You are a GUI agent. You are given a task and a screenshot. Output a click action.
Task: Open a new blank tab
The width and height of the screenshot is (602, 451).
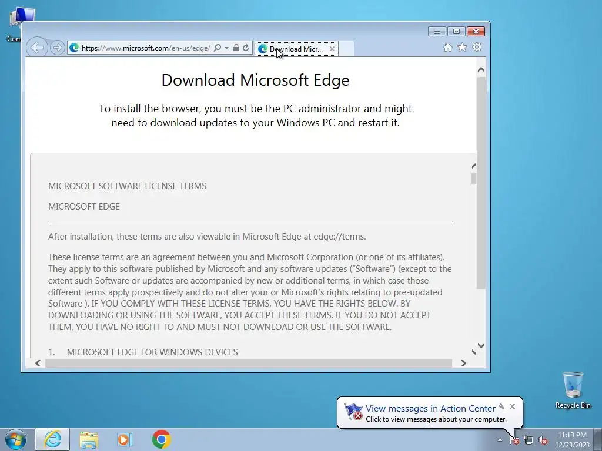(346, 49)
